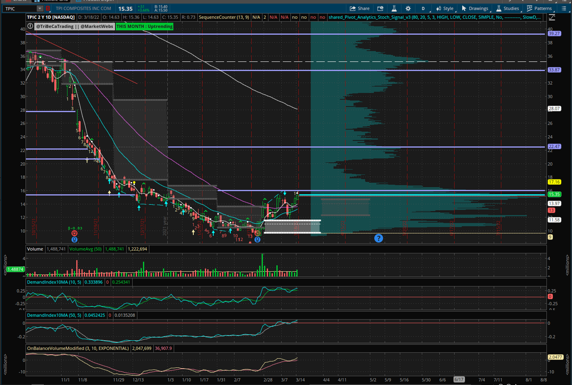Click the blue question mark icon on chart
This screenshot has height=385, width=572.
pos(379,238)
